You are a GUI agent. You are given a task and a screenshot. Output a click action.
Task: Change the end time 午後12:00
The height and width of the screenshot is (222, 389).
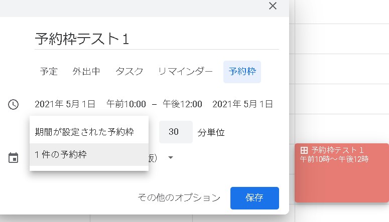(x=182, y=104)
